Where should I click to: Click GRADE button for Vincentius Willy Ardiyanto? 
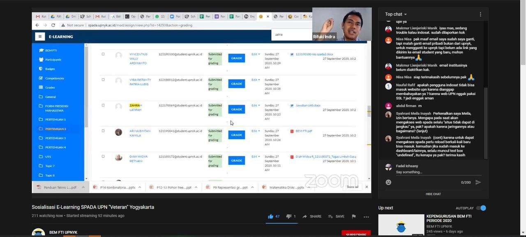tap(237, 58)
